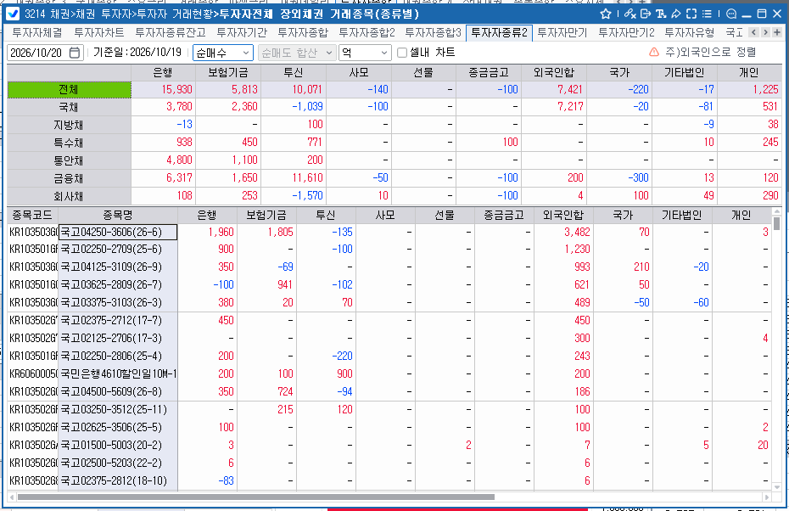
Task: Select the green 전체 row header
Action: click(69, 90)
